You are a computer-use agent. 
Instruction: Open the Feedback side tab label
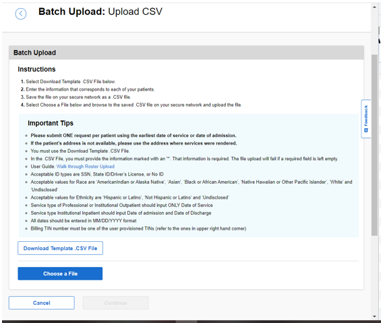[366, 116]
